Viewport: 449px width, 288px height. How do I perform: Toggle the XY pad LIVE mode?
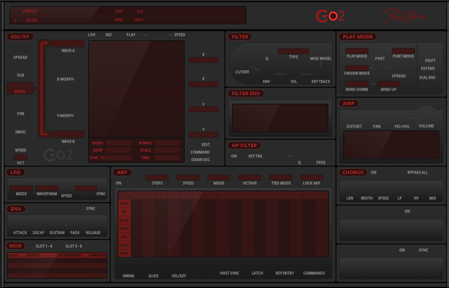point(91,35)
